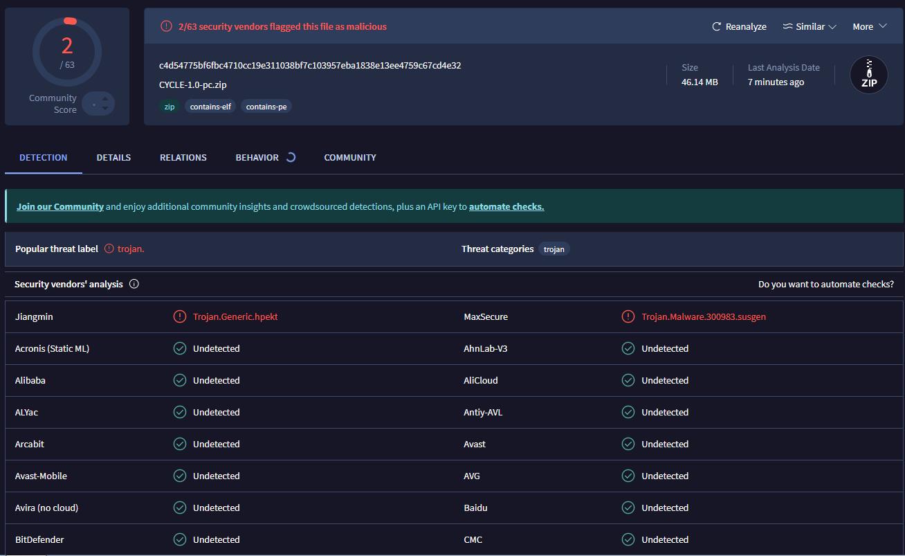905x556 pixels.
Task: Open the DETAILS tab
Action: (113, 157)
